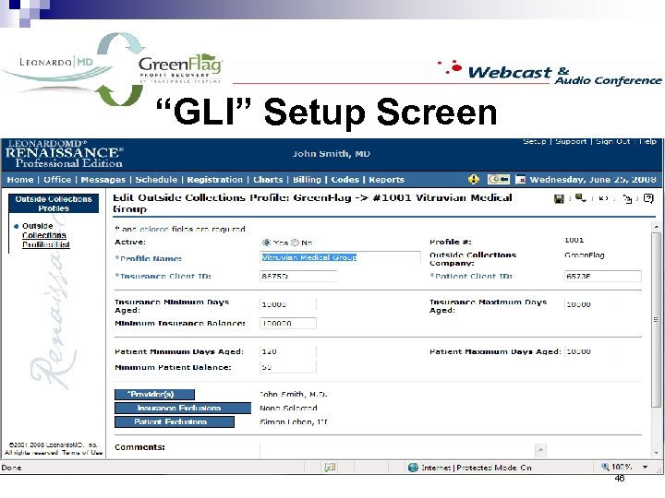This screenshot has width=665, height=498.
Task: Click the hand pointer icon in profile toolbar
Action: point(628,198)
